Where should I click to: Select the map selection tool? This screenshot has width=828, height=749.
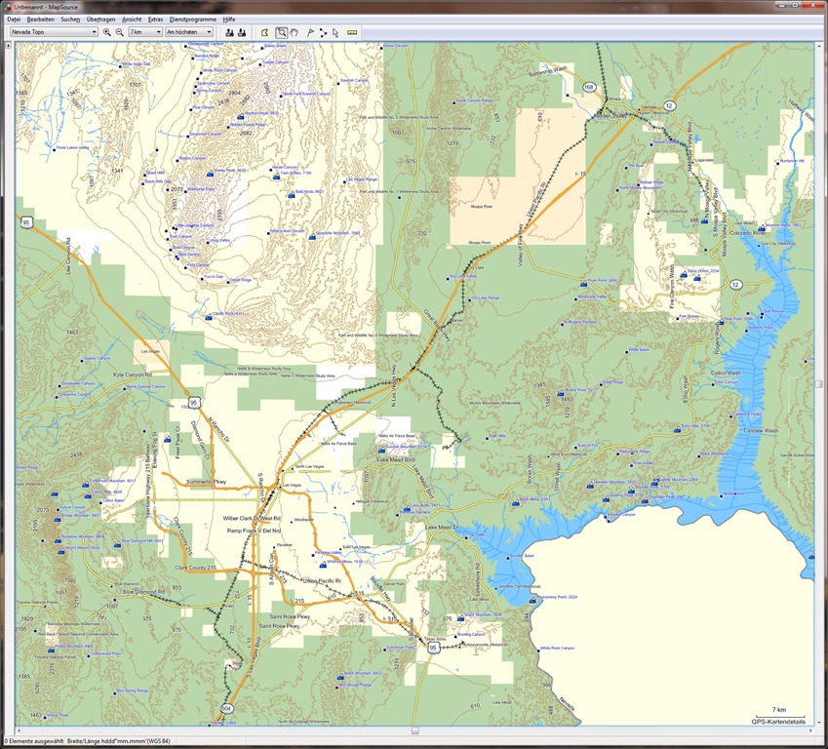click(263, 32)
